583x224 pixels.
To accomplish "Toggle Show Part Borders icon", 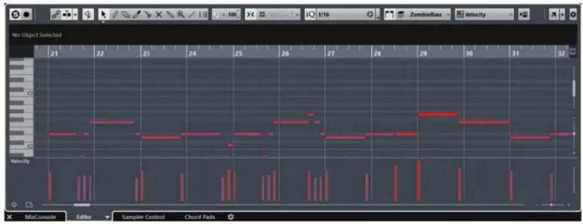I will pos(390,14).
